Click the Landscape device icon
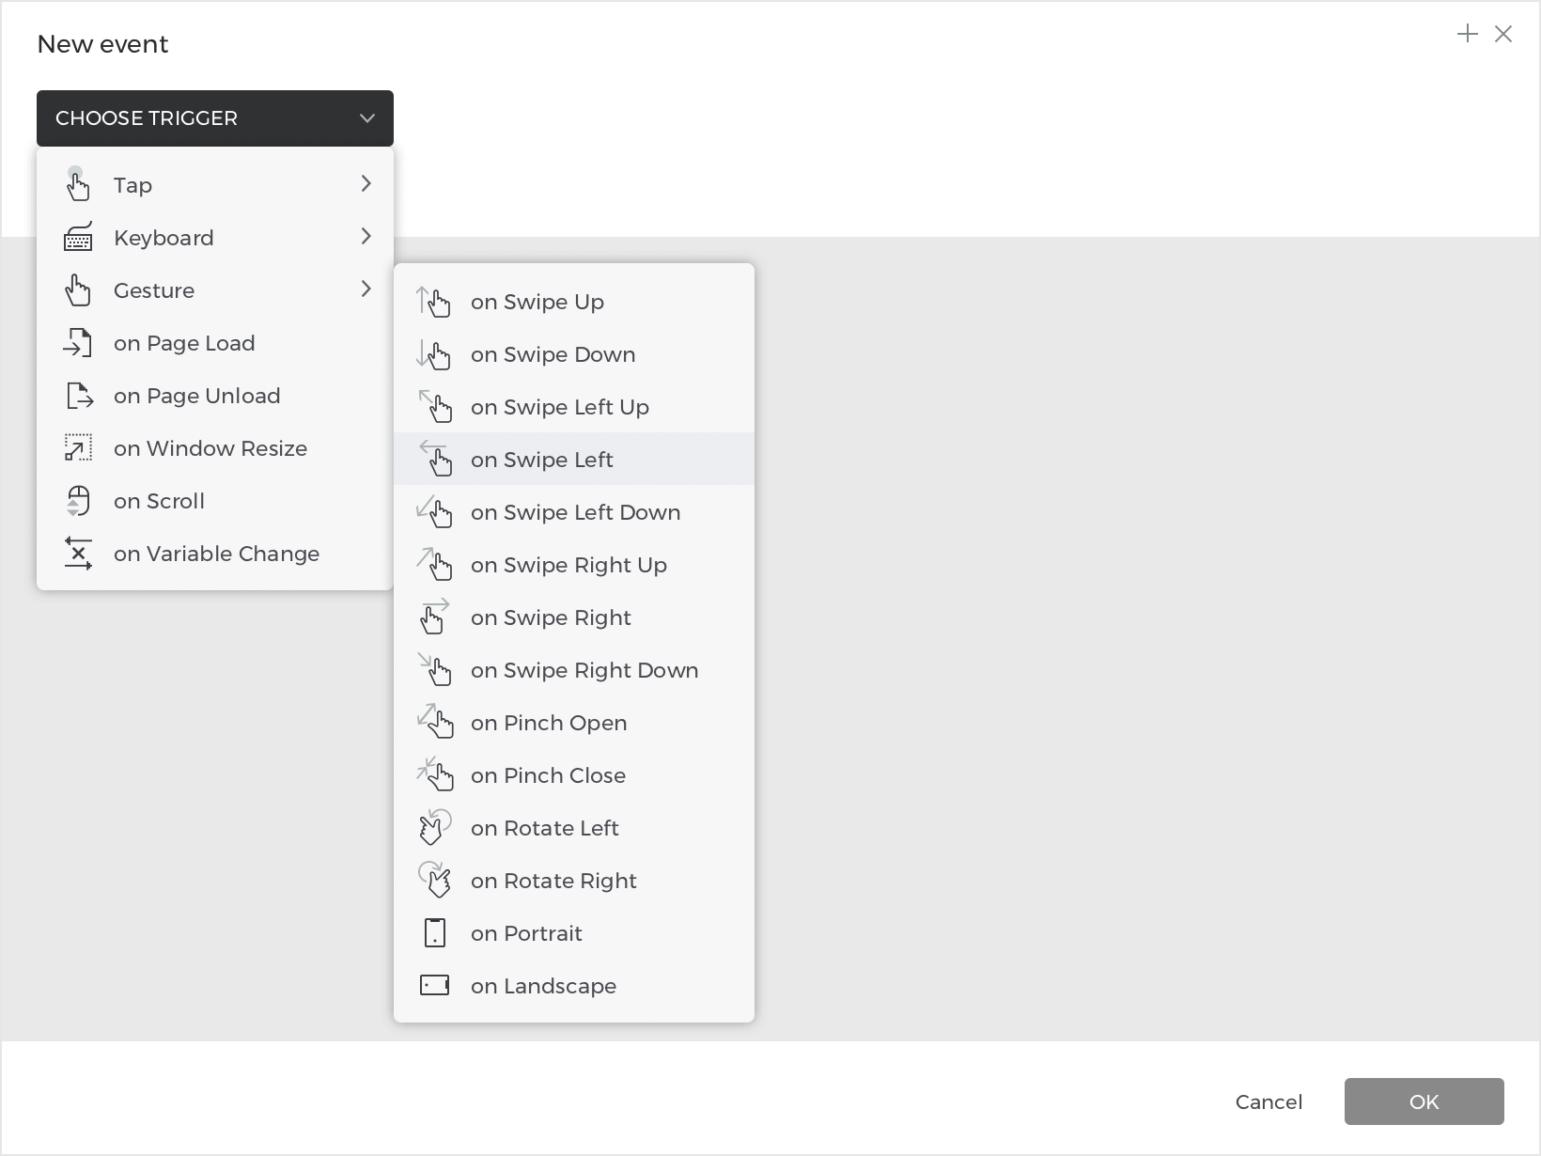This screenshot has width=1541, height=1156. point(434,986)
